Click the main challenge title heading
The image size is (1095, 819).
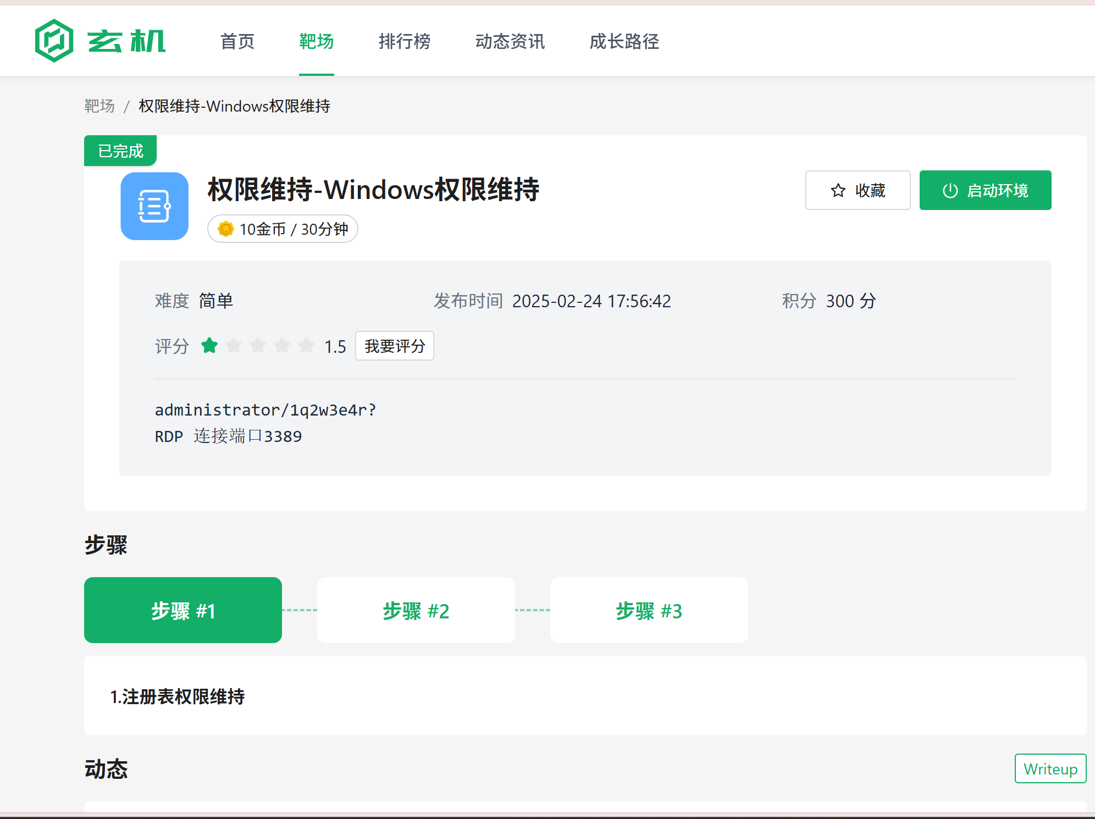pyautogui.click(x=373, y=190)
